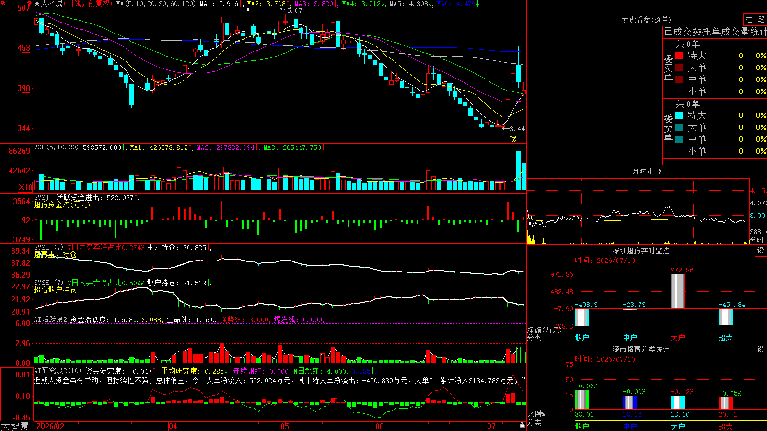Click the teal 大单 sell-order swatch
This screenshot has height=431, width=767.
679,127
